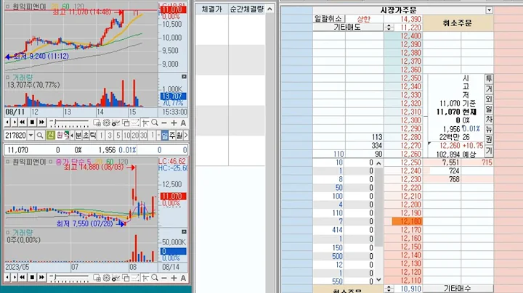Toggle upper 거래량 volume panel corner icon
The image size is (523, 293).
click(x=184, y=77)
